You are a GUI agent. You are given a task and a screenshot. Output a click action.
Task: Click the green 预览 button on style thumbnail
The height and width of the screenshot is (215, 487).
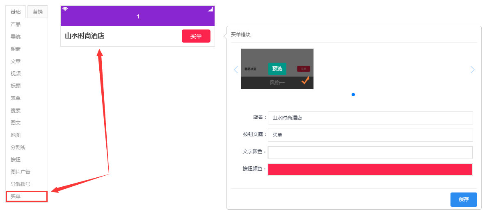click(x=277, y=69)
